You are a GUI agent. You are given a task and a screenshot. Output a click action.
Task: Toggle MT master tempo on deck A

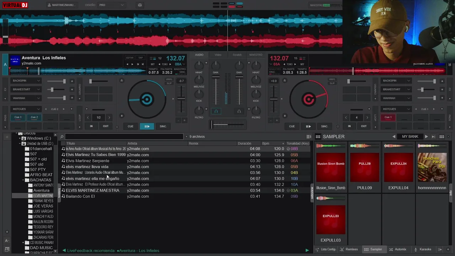click(152, 64)
